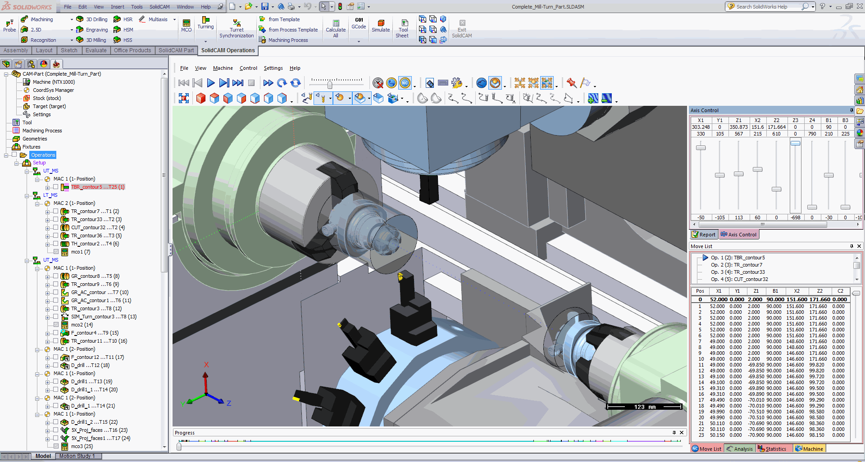Tick the checkbox for TR_contour7 operation
This screenshot has width=865, height=462.
[x=56, y=211]
